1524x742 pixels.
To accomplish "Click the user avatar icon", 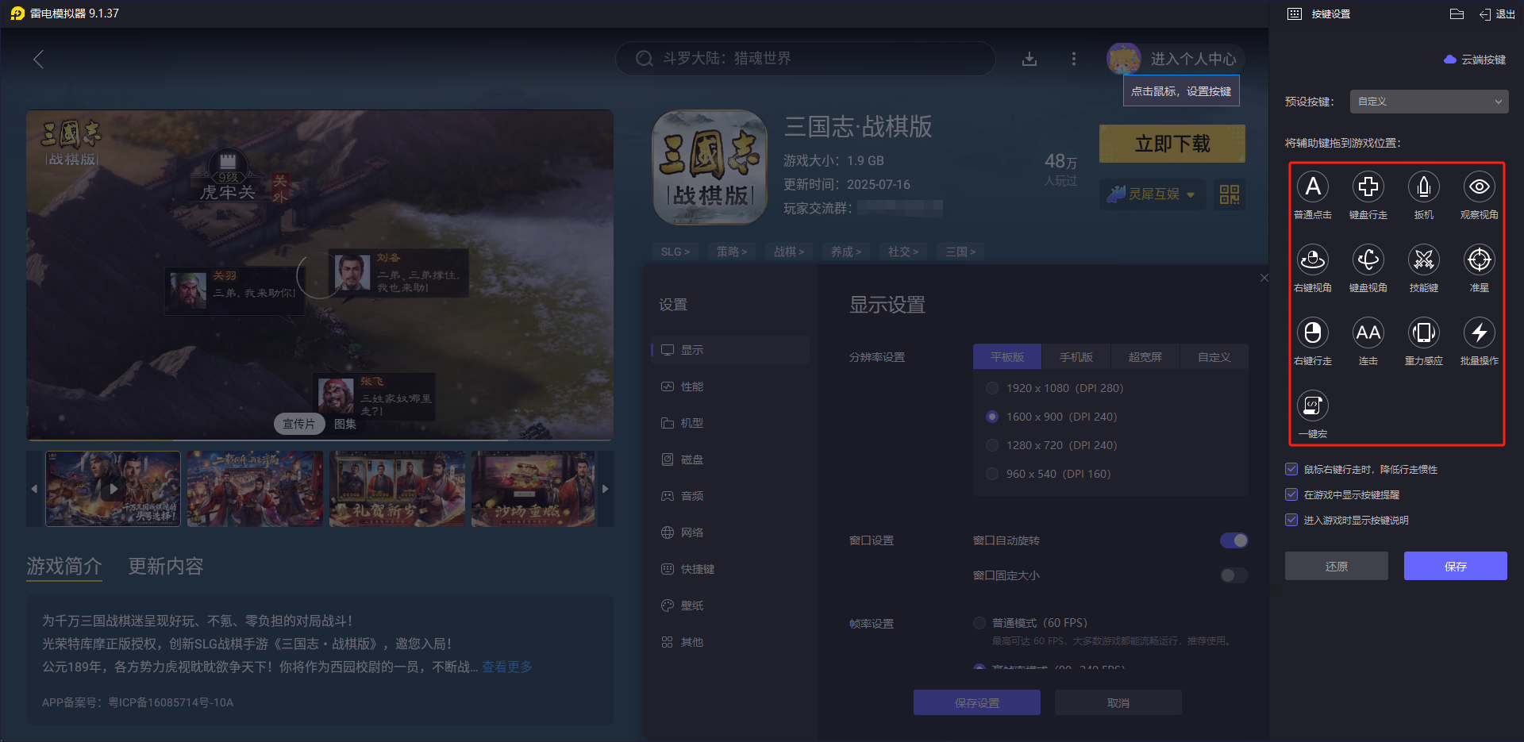I will pyautogui.click(x=1124, y=59).
